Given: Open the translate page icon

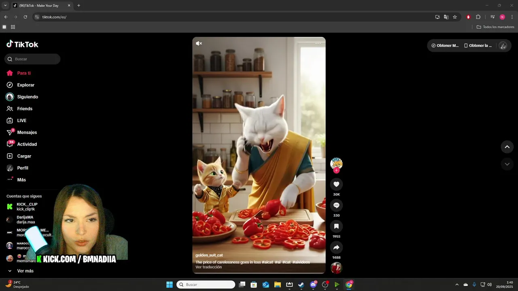Looking at the screenshot, I should coord(446,17).
